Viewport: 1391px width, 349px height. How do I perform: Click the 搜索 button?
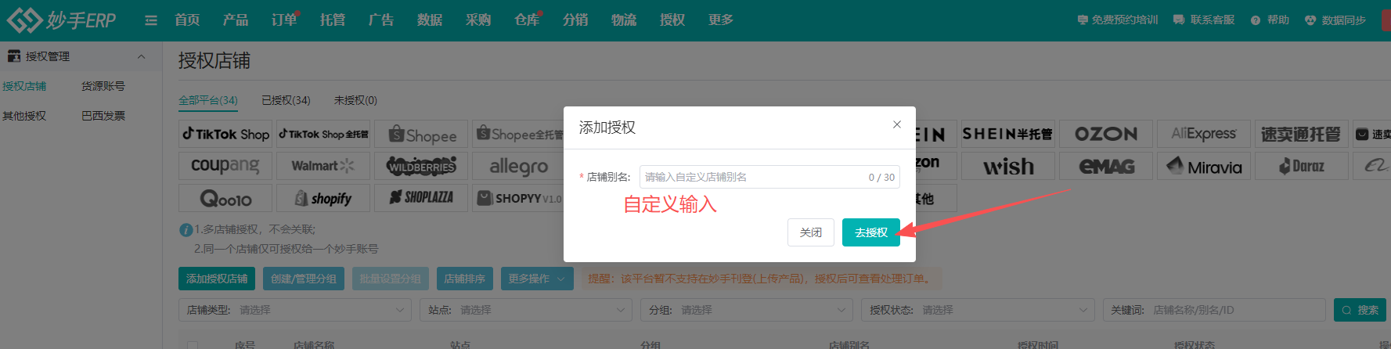[x=1360, y=310]
